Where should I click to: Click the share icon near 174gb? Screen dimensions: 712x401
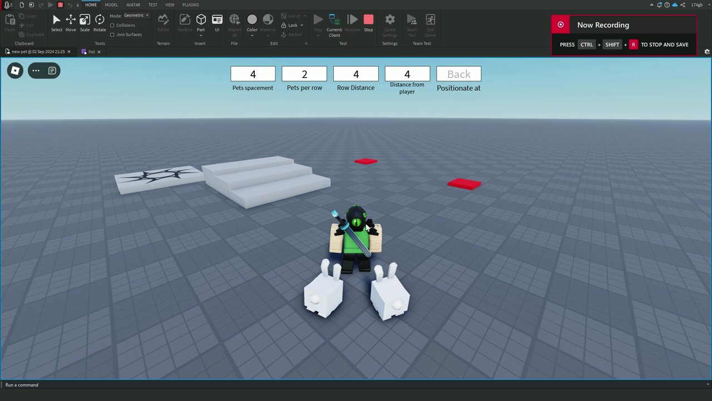pos(683,5)
